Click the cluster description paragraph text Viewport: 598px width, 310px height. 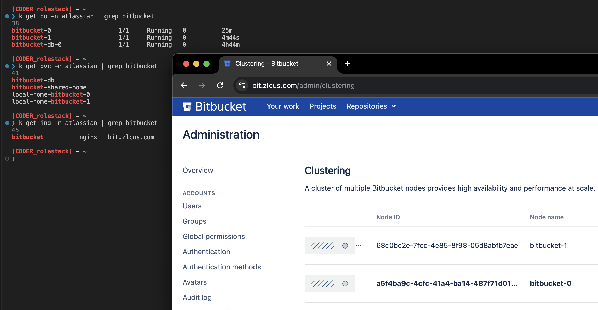[451, 188]
